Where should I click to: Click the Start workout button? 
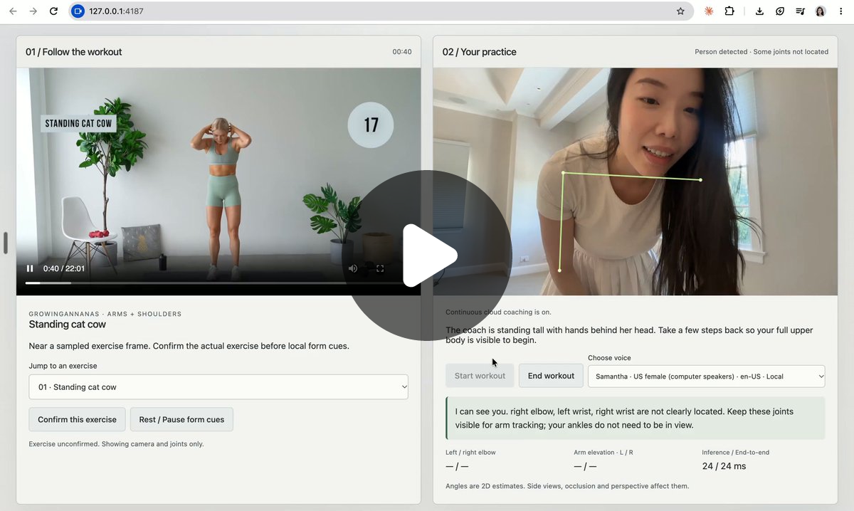coord(480,376)
